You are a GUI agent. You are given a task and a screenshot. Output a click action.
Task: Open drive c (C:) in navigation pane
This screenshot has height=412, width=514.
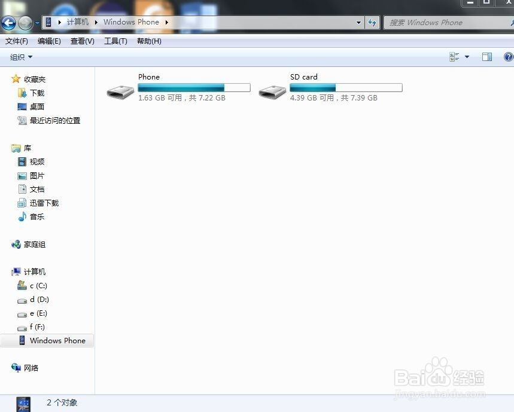pos(39,286)
